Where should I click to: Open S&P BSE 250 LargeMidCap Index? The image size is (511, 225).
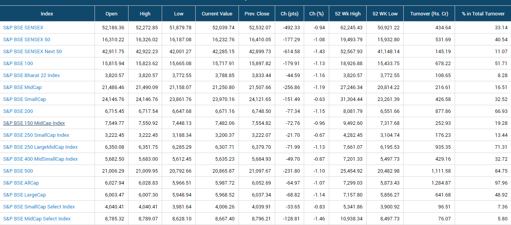point(41,147)
